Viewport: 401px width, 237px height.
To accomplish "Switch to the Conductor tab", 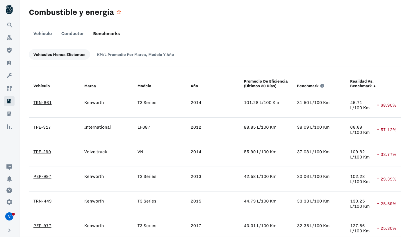I will click(x=73, y=34).
